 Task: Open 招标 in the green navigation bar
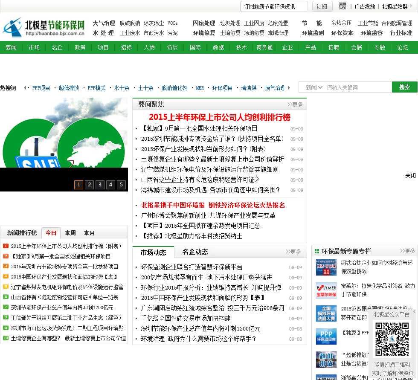(126, 47)
